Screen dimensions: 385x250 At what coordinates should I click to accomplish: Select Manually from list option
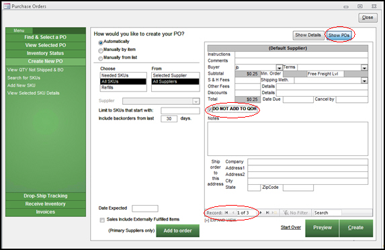point(100,58)
